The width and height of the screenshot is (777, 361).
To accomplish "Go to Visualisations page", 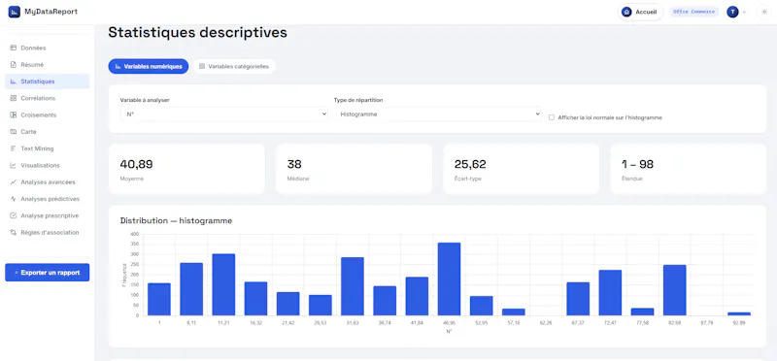I will (x=48, y=165).
